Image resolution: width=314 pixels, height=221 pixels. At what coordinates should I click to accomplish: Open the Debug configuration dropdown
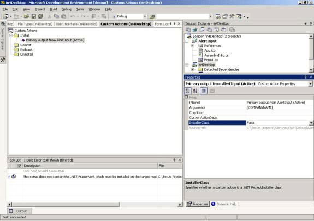coord(145,16)
